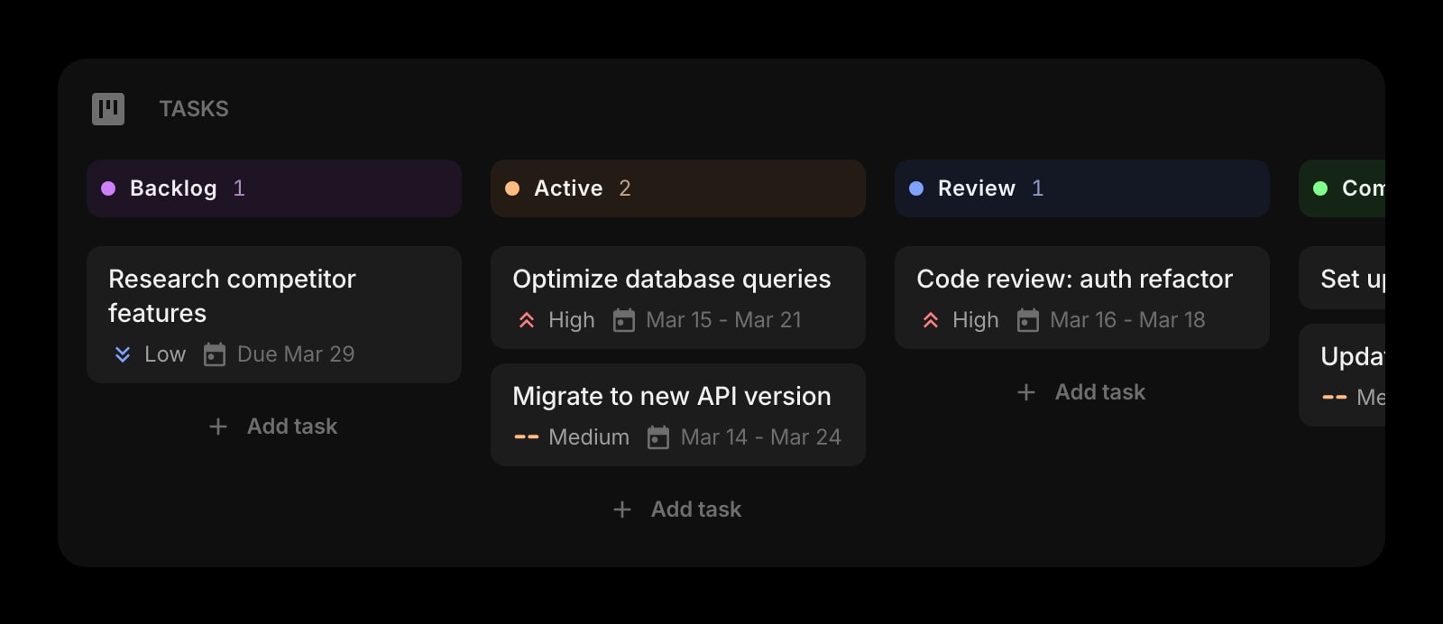Click orange dash priority icon on the cut-off card

click(x=1335, y=398)
